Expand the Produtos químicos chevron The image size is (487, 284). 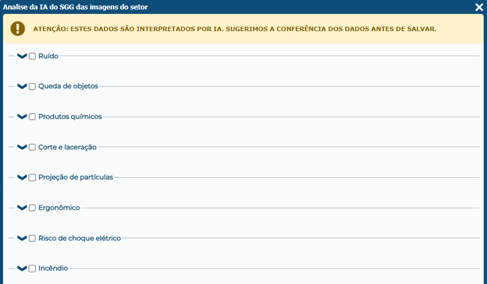coord(22,117)
